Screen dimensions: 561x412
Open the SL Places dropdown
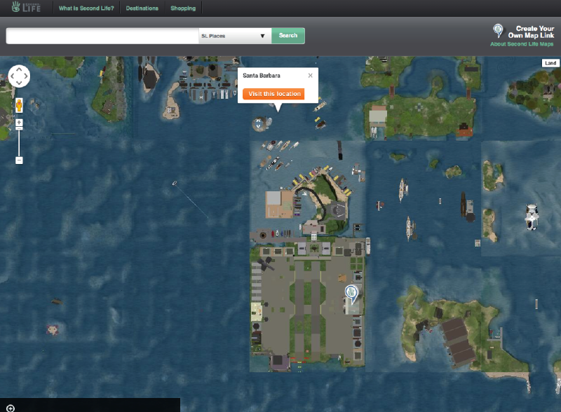[235, 36]
